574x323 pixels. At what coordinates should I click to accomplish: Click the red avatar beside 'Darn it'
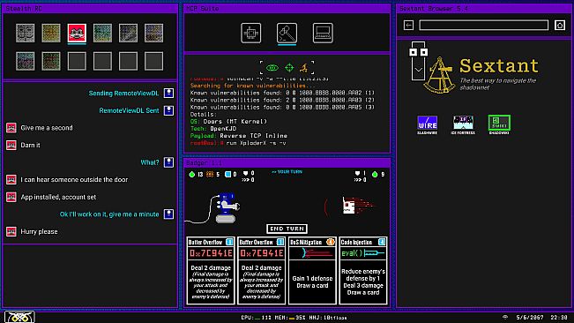[x=11, y=145]
